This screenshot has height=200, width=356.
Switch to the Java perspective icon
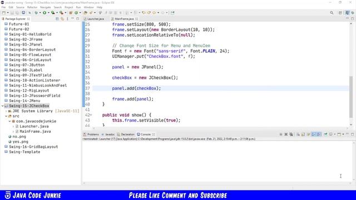click(x=347, y=13)
